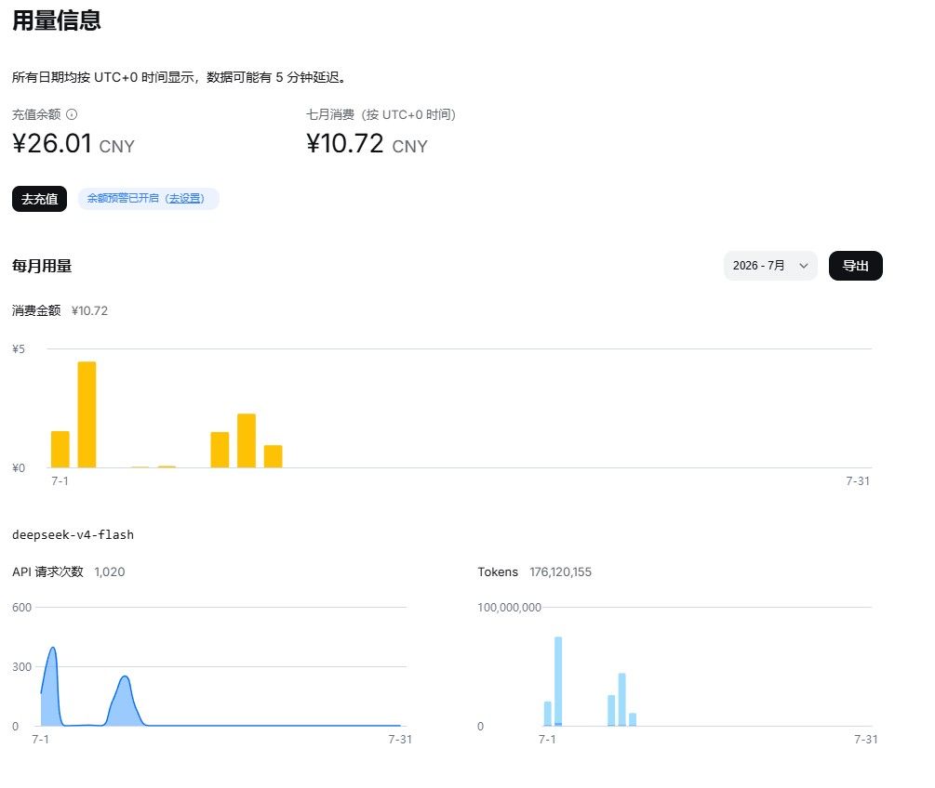Click the second-tallest light blue Tokens bar
The image size is (935, 788).
622,699
